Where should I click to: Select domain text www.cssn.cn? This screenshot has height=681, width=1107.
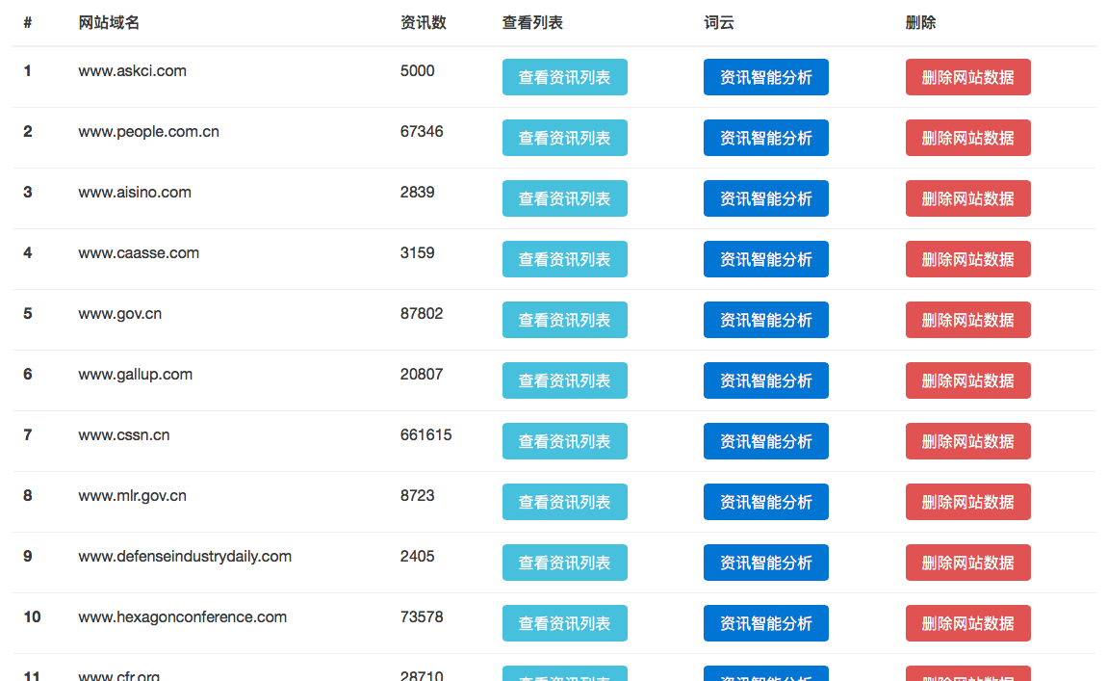point(123,435)
